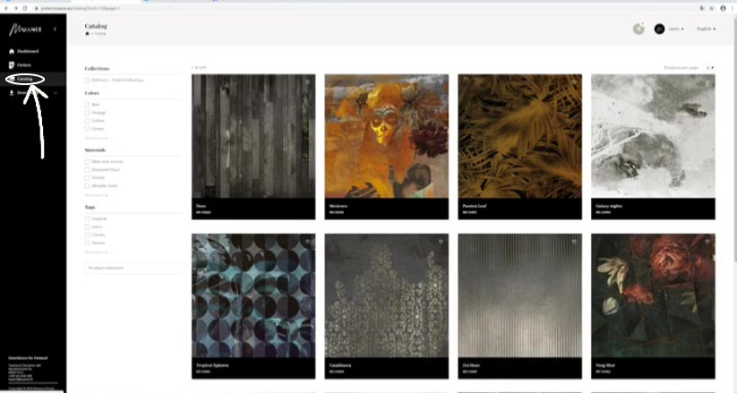
Task: Click the breadcrumb home icon under Catalog
Action: (x=87, y=34)
